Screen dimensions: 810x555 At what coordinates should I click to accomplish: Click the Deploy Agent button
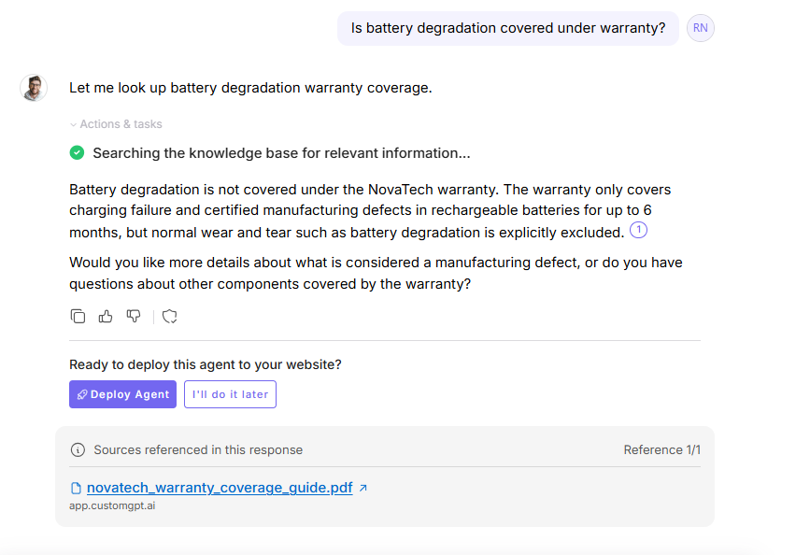(123, 394)
